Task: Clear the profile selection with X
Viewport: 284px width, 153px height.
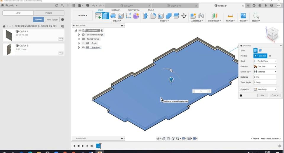Action: [270, 56]
